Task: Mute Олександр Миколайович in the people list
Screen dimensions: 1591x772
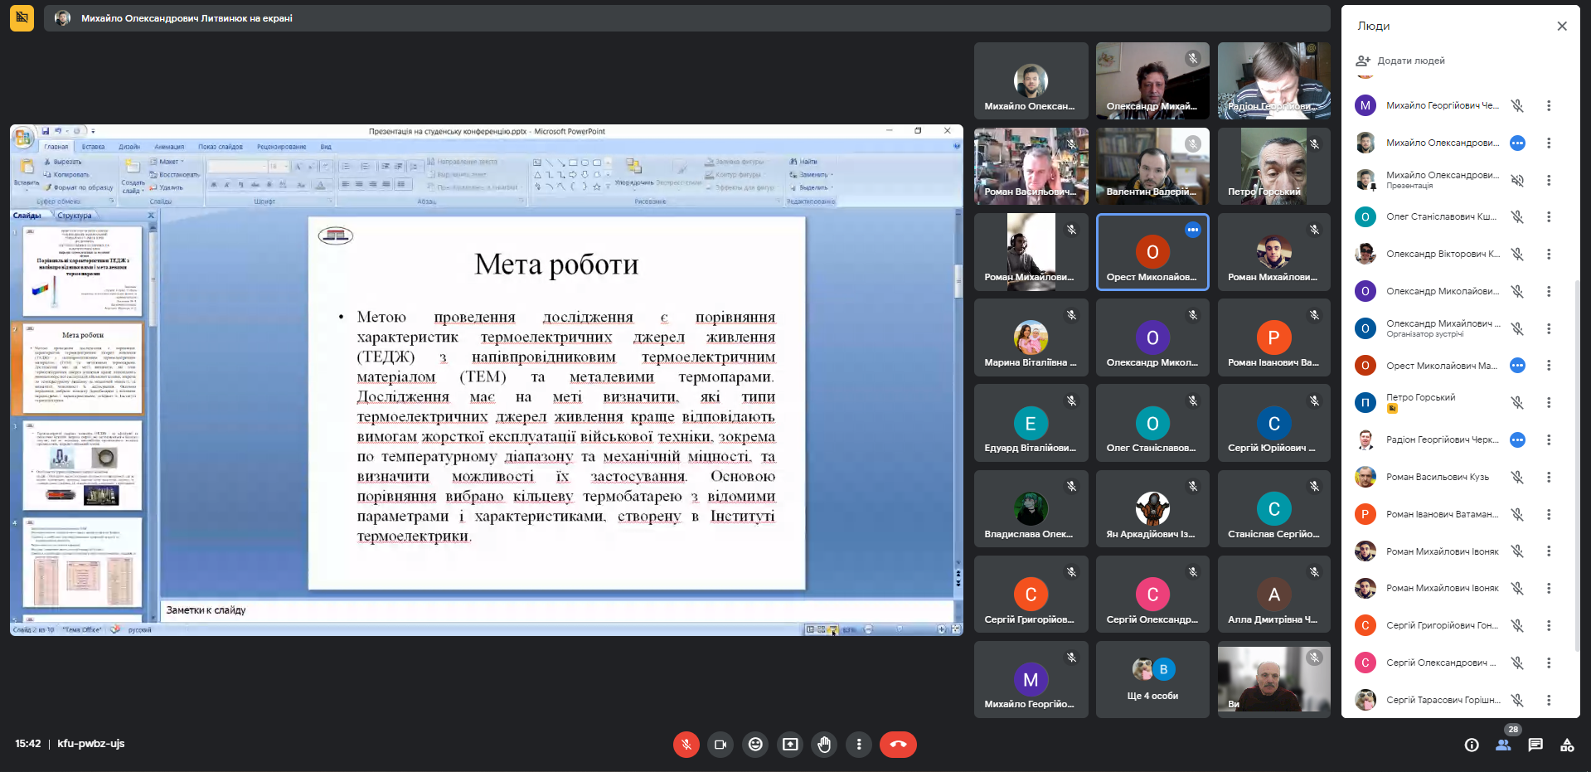Action: point(1517,291)
